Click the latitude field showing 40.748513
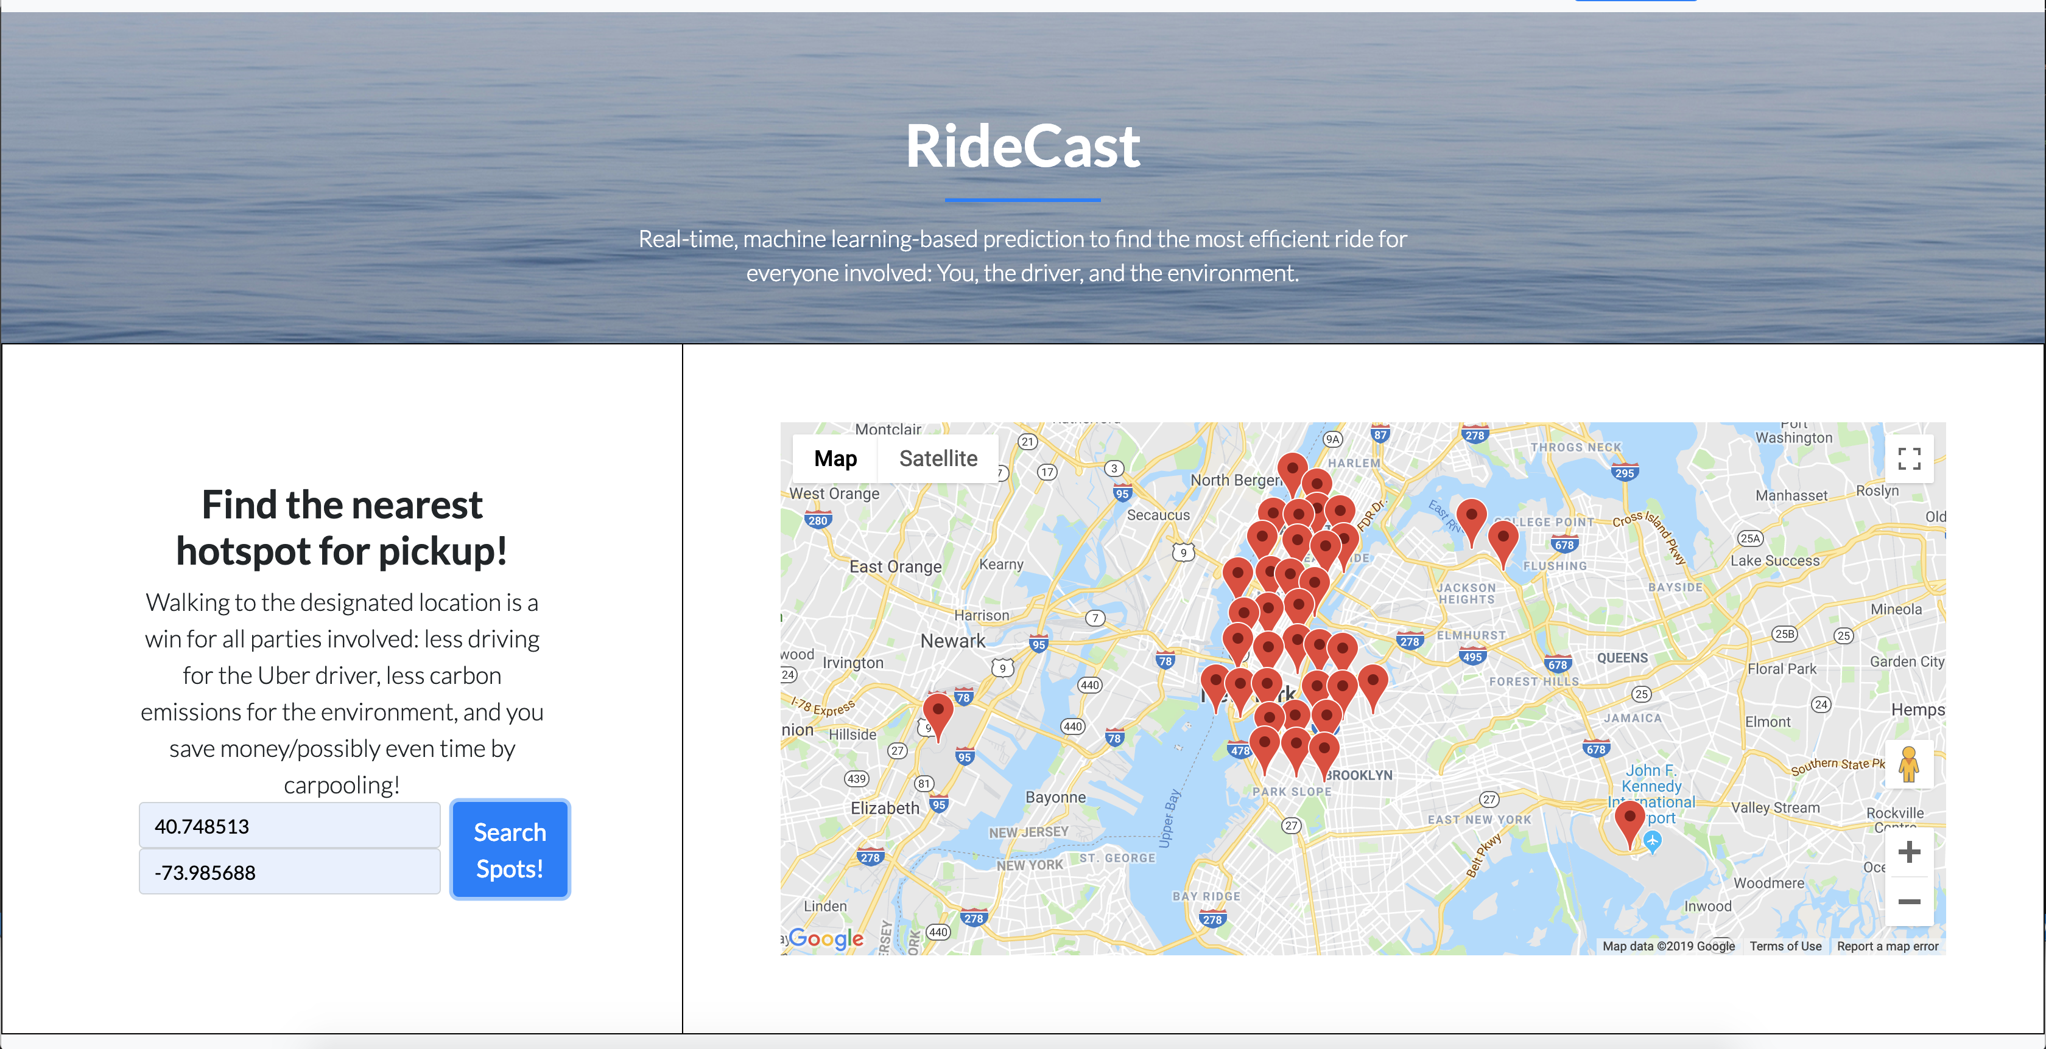The height and width of the screenshot is (1049, 2046). point(289,826)
